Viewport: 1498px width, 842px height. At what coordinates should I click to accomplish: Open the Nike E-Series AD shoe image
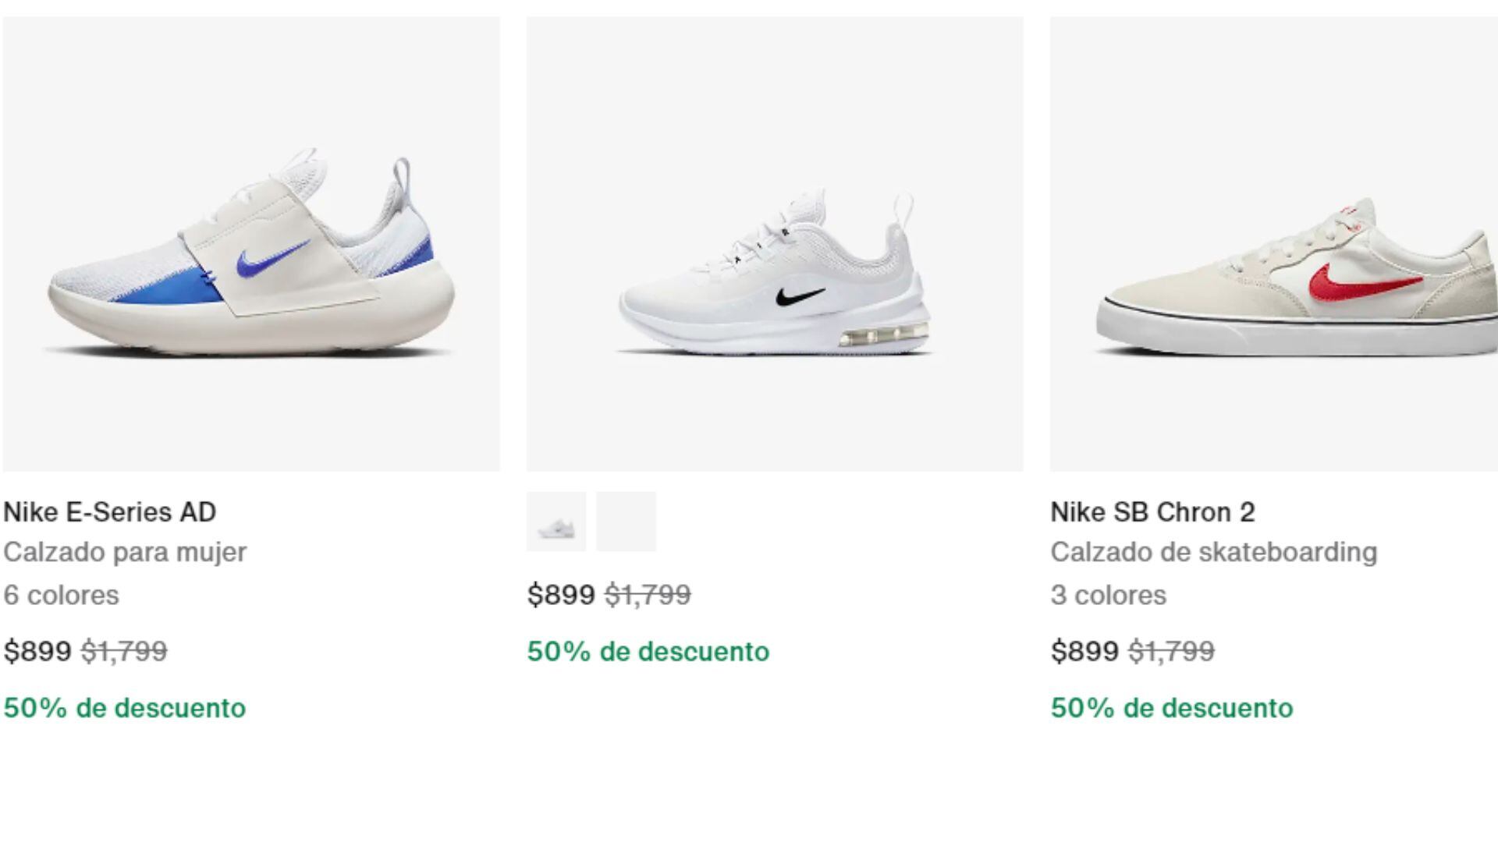[251, 244]
